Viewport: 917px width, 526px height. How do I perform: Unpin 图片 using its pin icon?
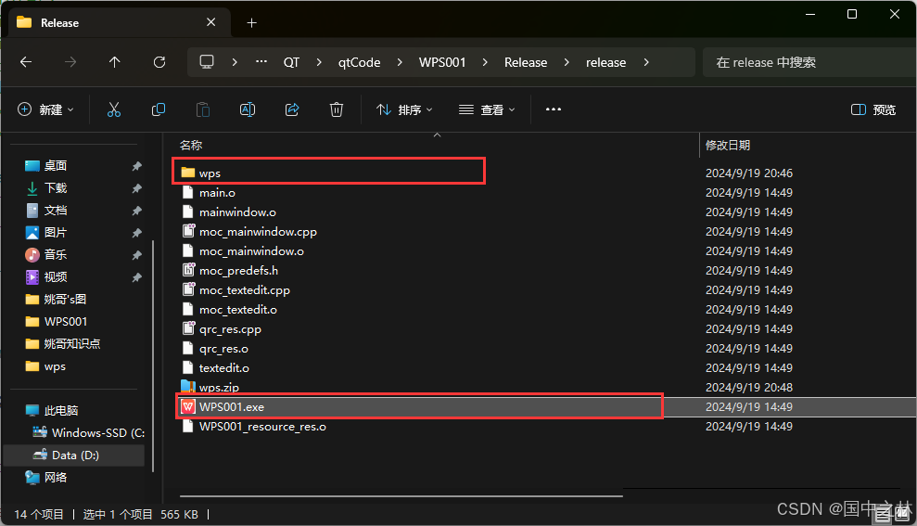tap(137, 233)
